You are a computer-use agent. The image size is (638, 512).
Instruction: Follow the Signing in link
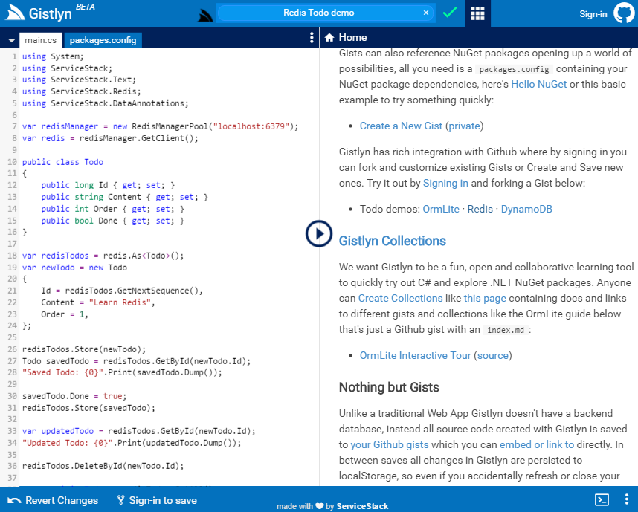pos(445,183)
